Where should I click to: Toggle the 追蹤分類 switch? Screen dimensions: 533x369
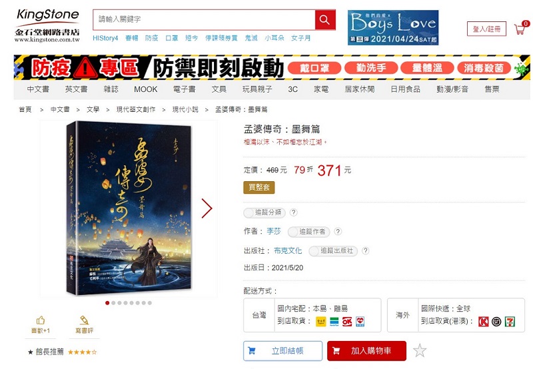(x=265, y=212)
